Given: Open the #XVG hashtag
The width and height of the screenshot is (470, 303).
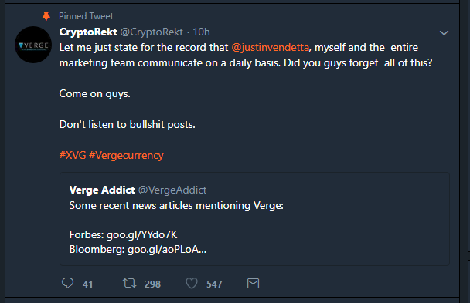Looking at the screenshot, I should 73,155.
